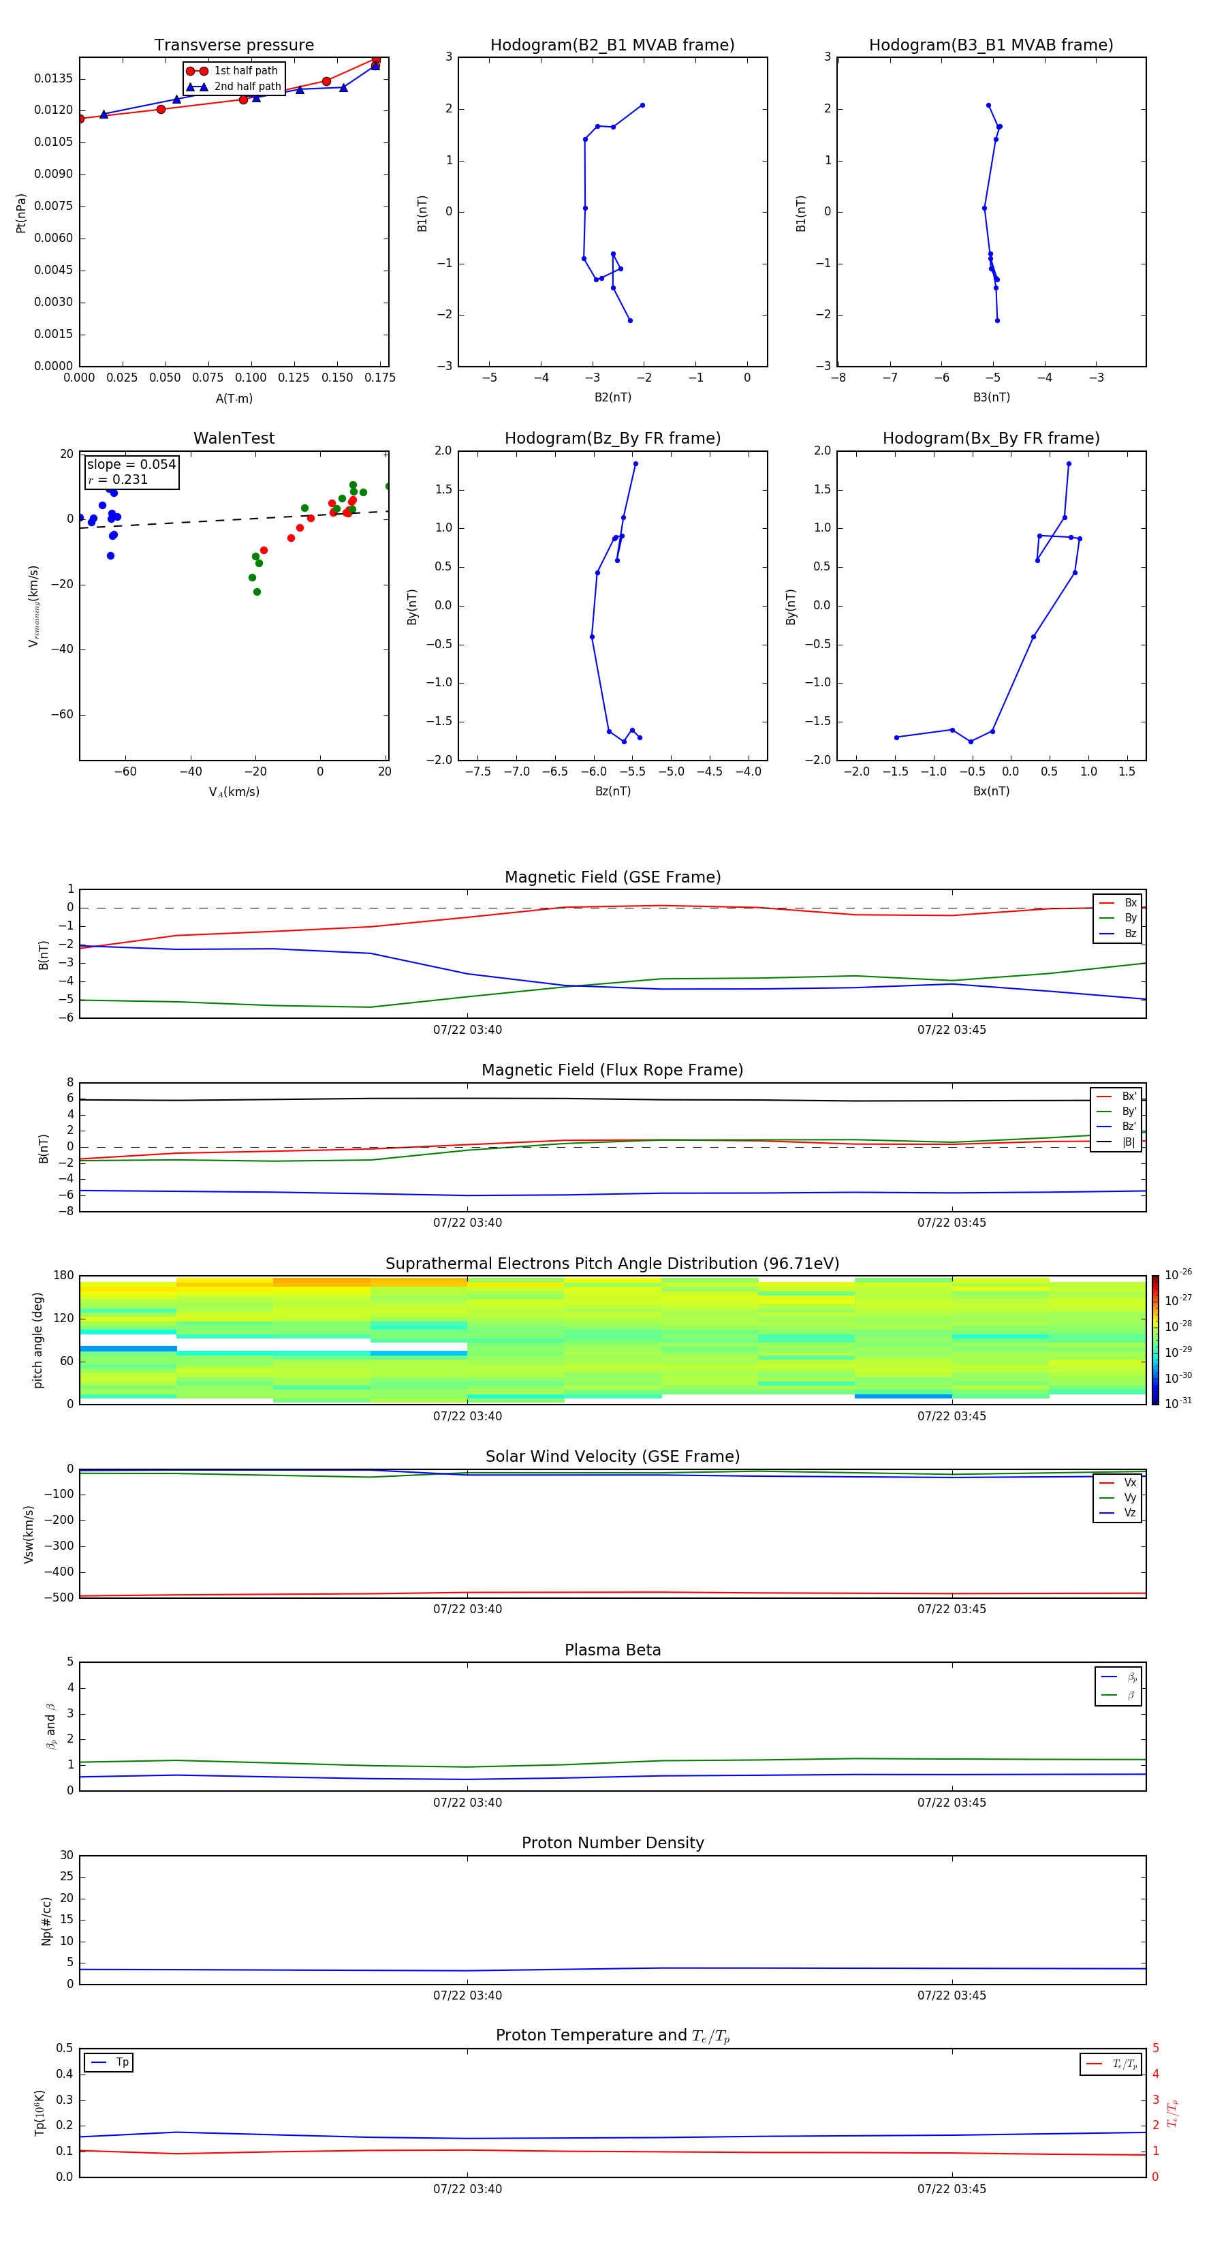Click the pitch angle colorbar scale
Viewport: 1226px width, 2249px height.
pyautogui.click(x=1155, y=1339)
